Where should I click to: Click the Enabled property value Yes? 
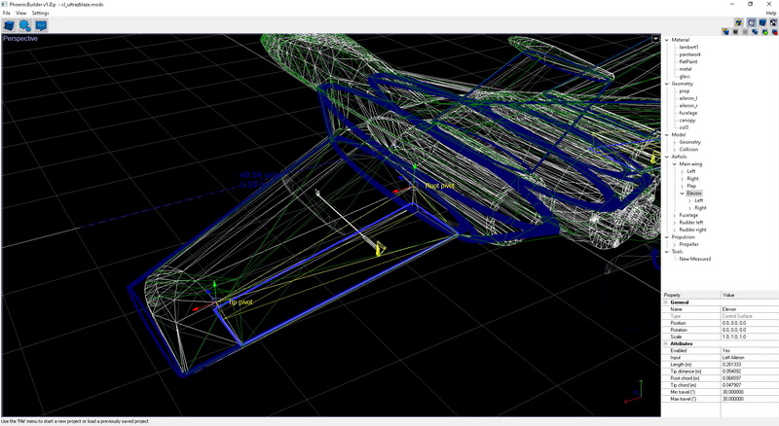point(725,350)
